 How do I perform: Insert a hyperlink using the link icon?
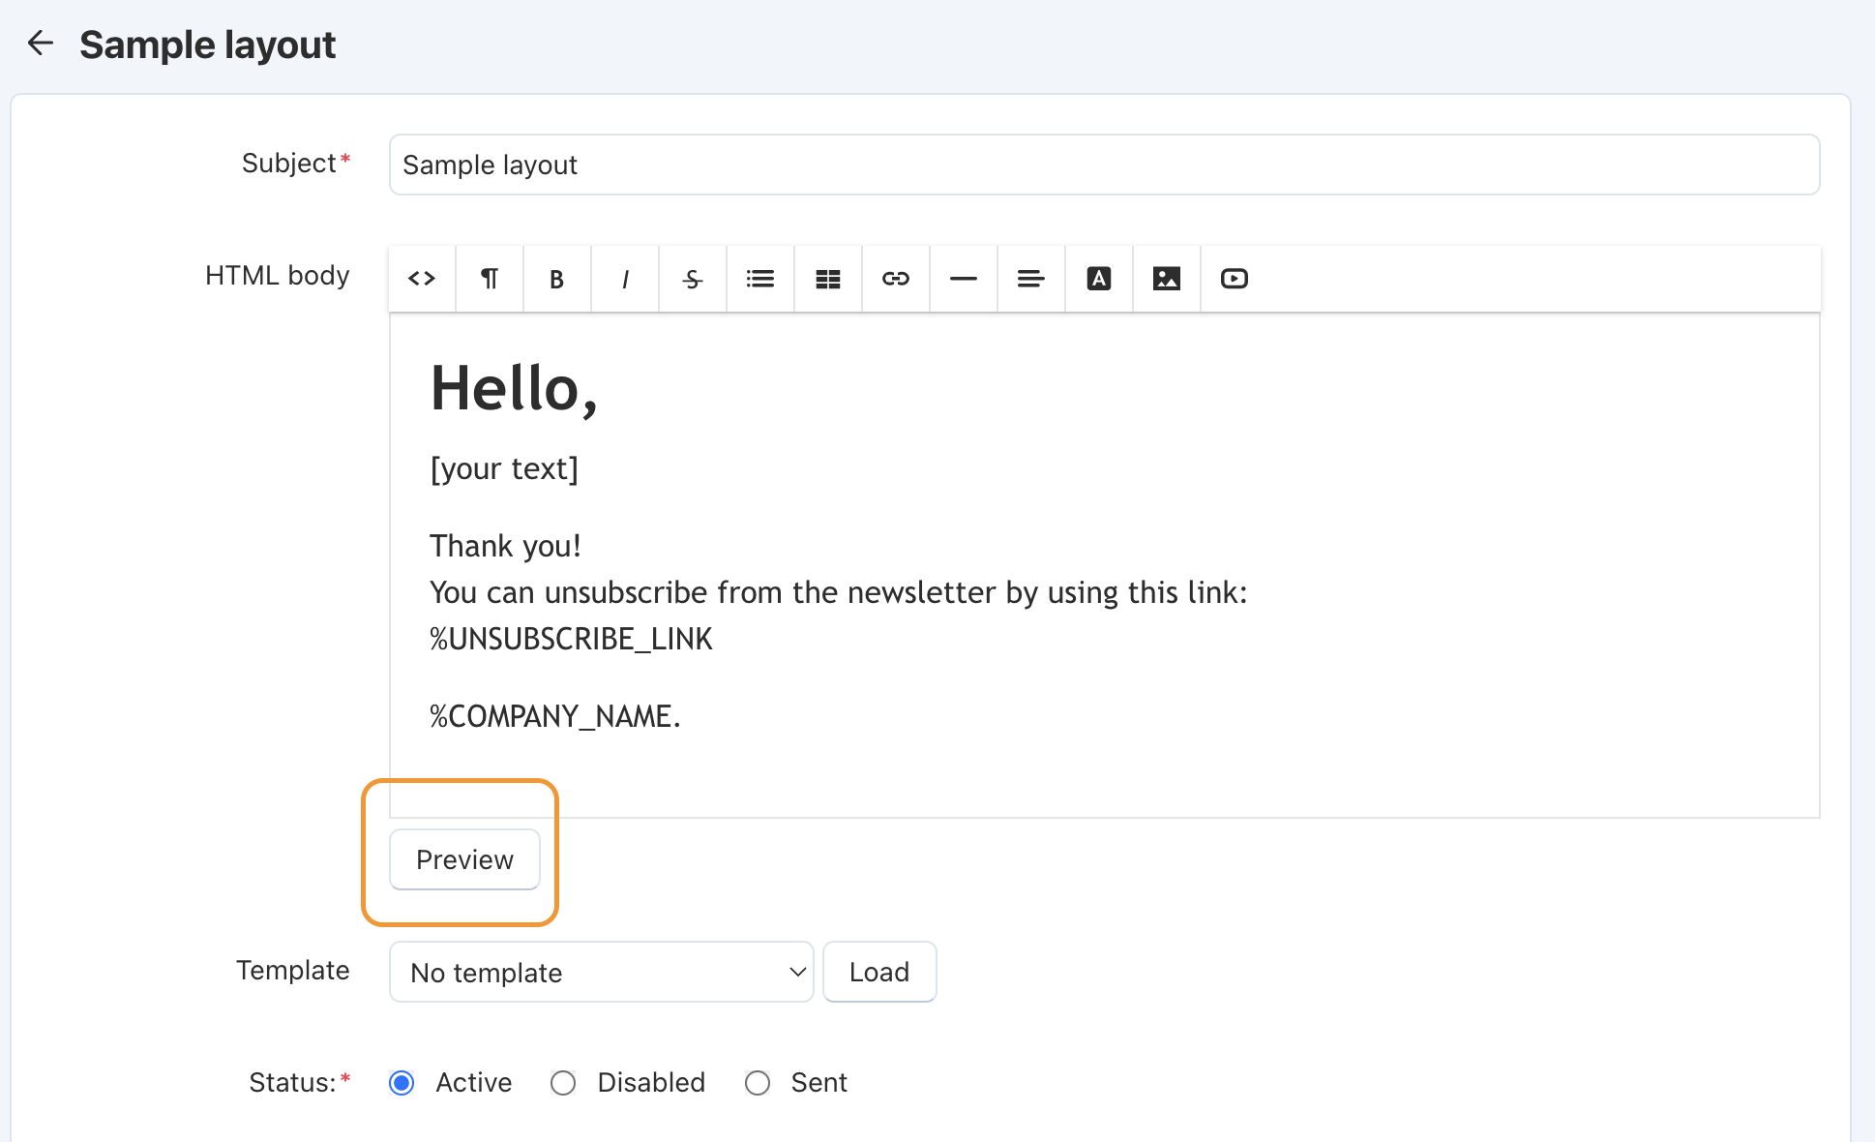pyautogui.click(x=896, y=279)
